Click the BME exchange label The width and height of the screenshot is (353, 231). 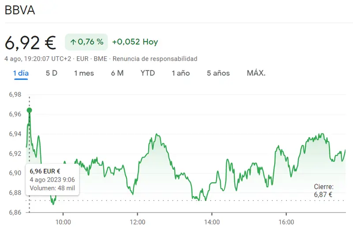pos(101,59)
